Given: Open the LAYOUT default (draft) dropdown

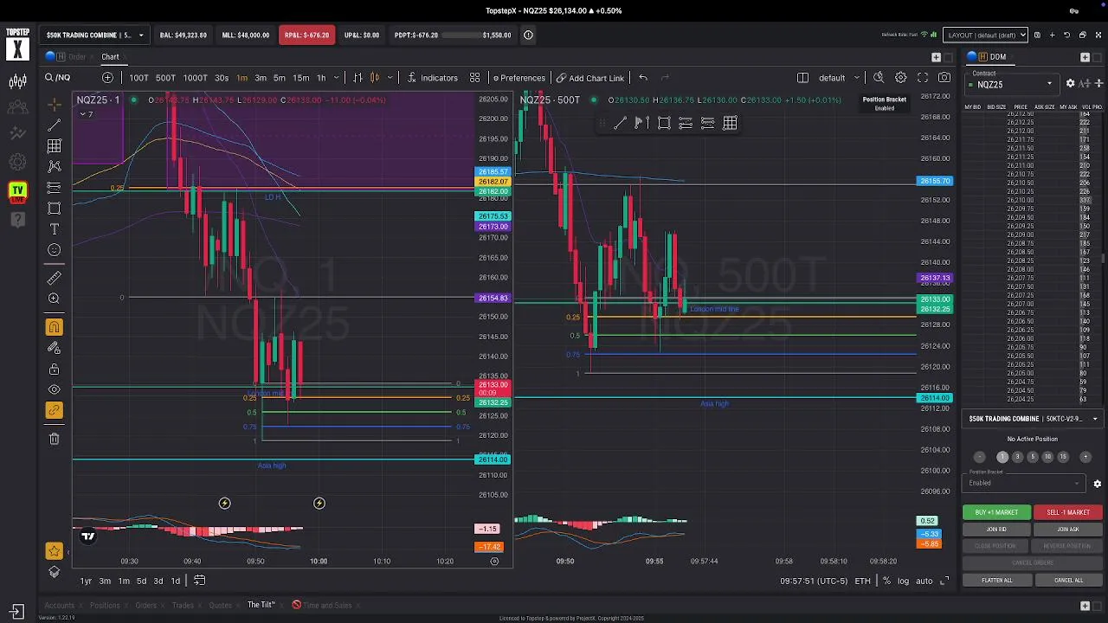Looking at the screenshot, I should click(x=985, y=35).
